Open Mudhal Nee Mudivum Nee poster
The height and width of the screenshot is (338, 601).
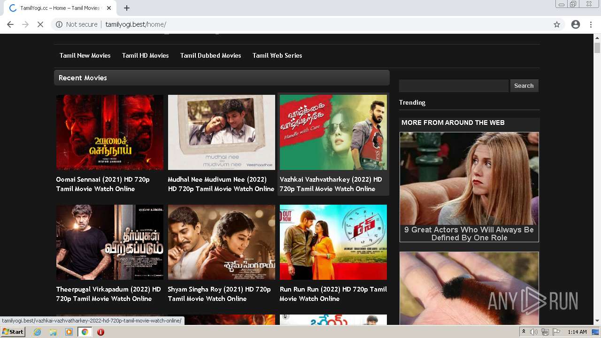click(222, 132)
